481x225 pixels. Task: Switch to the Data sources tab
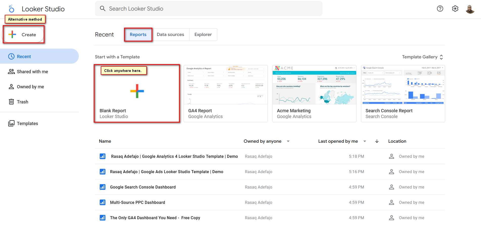coord(171,34)
